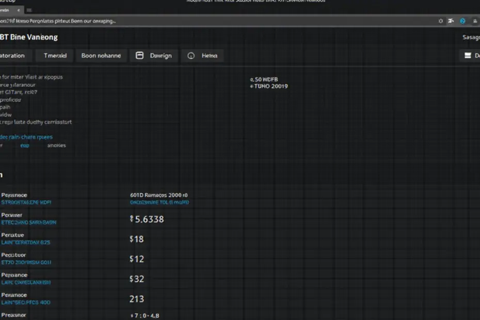Open the blue link under '601D Rematos 2000'
This screenshot has height=320, width=480.
(159, 202)
